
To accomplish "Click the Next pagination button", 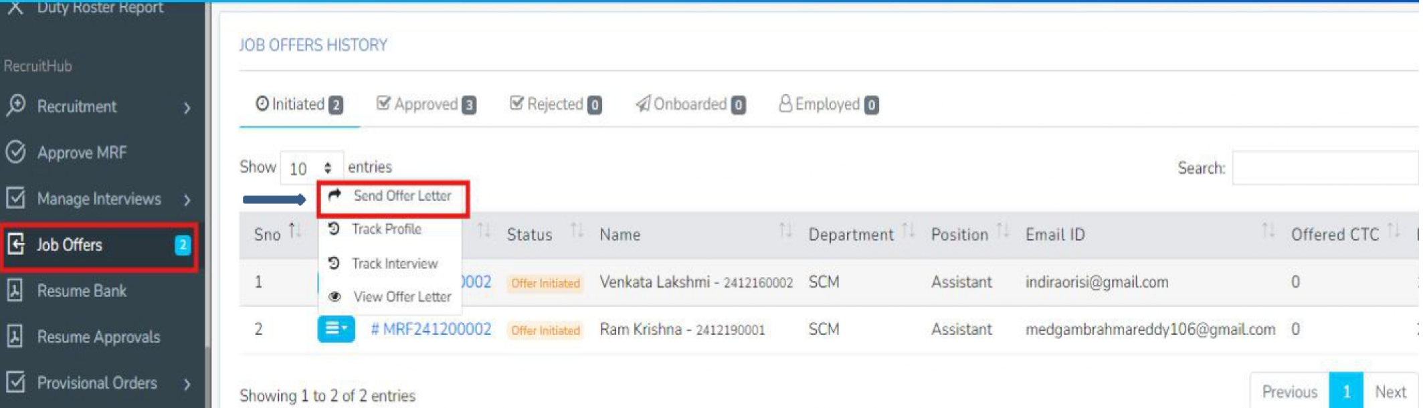I will pos(1390,392).
